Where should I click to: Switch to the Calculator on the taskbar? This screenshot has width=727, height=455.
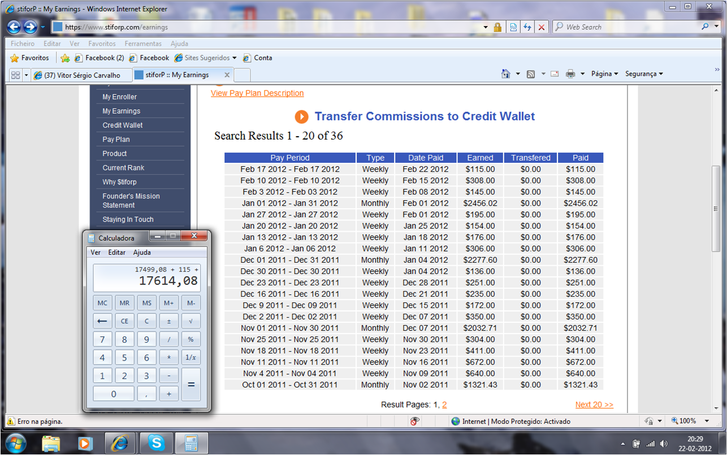[191, 443]
